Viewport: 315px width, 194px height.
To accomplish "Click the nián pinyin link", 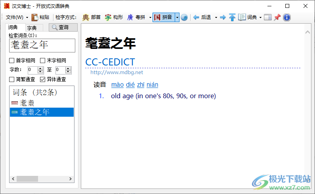I will point(152,85).
